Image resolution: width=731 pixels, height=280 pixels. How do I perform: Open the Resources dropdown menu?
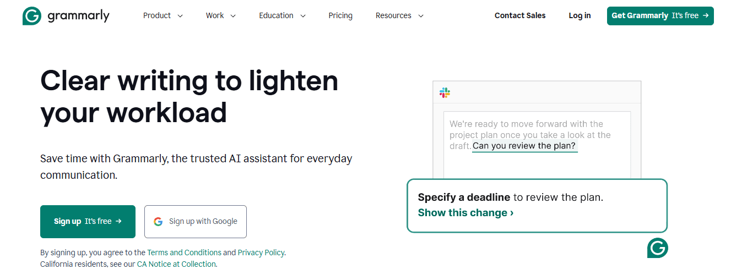click(399, 15)
